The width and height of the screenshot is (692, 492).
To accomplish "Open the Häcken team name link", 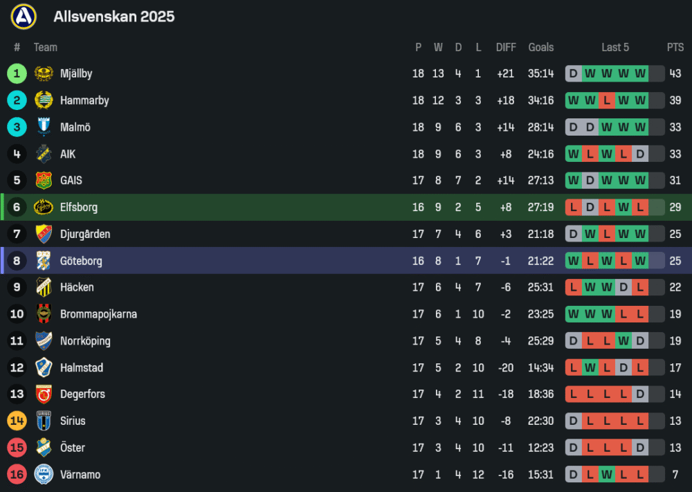I will tap(77, 287).
